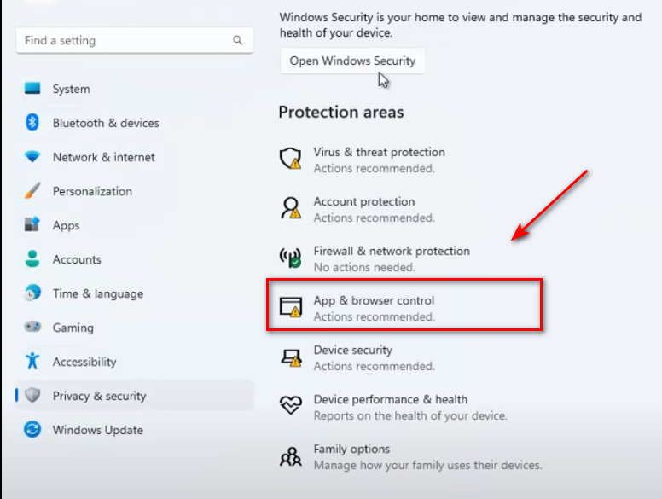Click the Firewall & network protection icon
The image size is (662, 499).
(x=291, y=258)
